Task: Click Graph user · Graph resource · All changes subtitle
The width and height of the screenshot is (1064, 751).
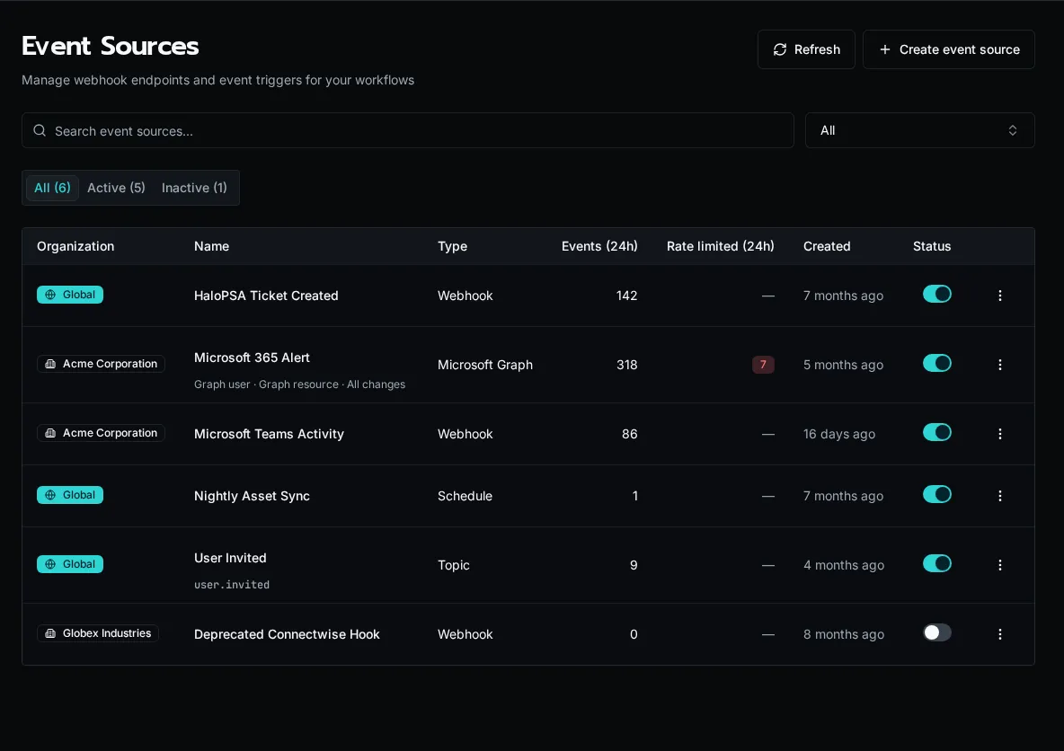Action: click(x=299, y=384)
